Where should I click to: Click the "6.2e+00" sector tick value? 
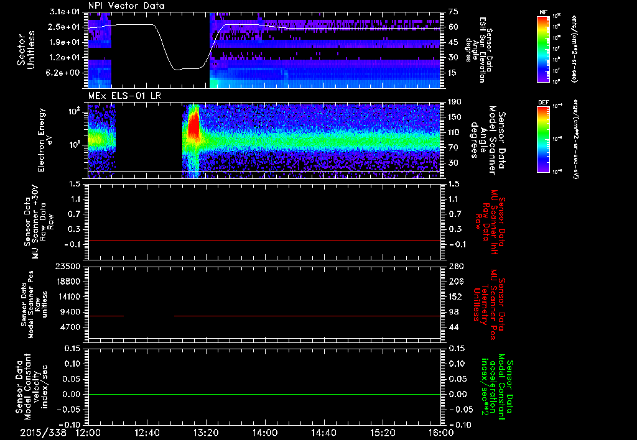coord(64,73)
